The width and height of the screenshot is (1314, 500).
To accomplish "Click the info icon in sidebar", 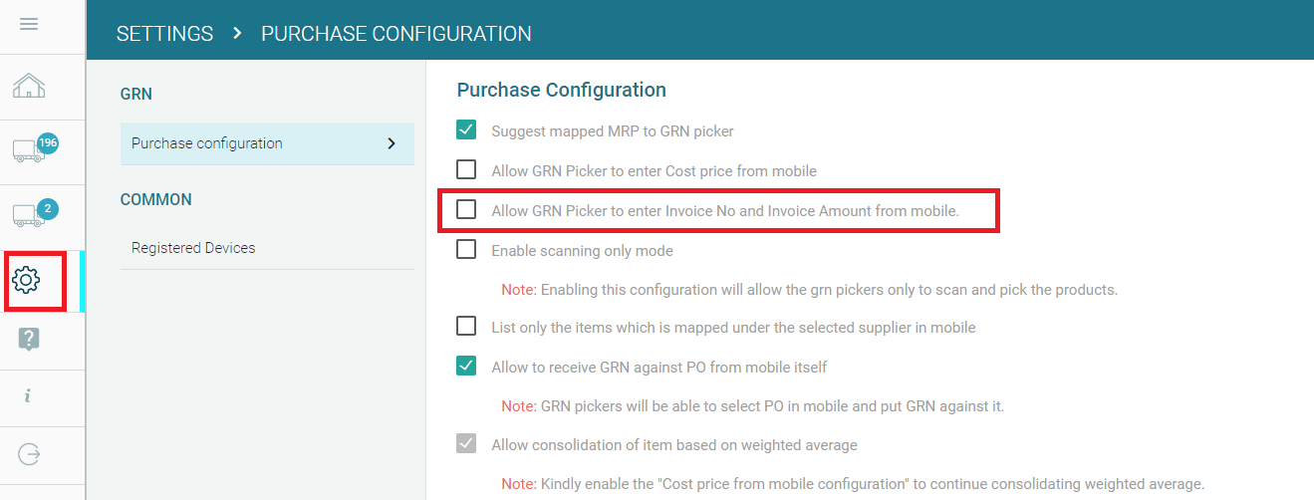I will click(x=28, y=396).
